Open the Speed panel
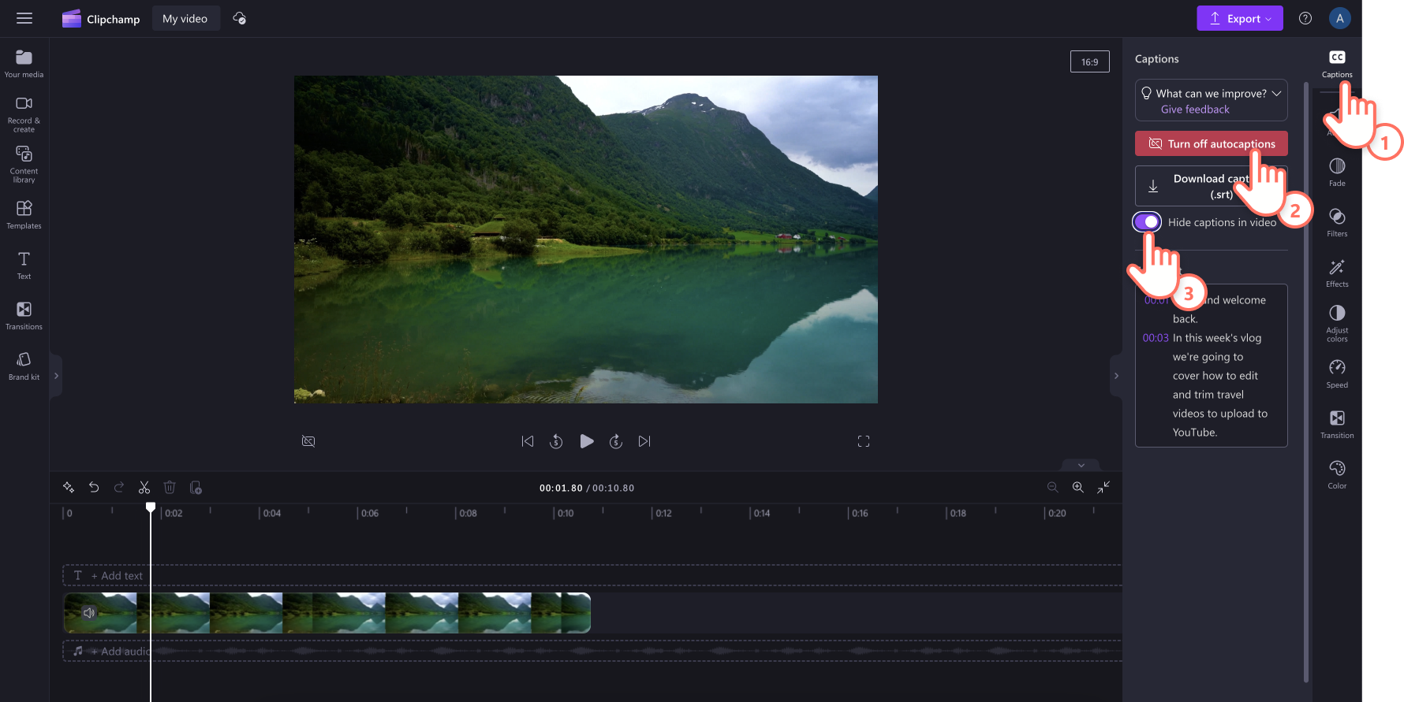 [x=1337, y=373]
